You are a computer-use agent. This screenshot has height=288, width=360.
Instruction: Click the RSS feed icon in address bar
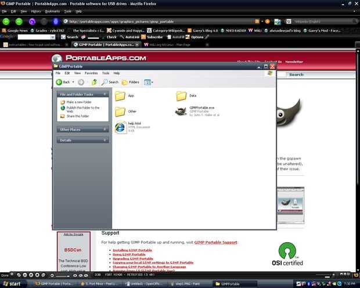tap(257, 21)
